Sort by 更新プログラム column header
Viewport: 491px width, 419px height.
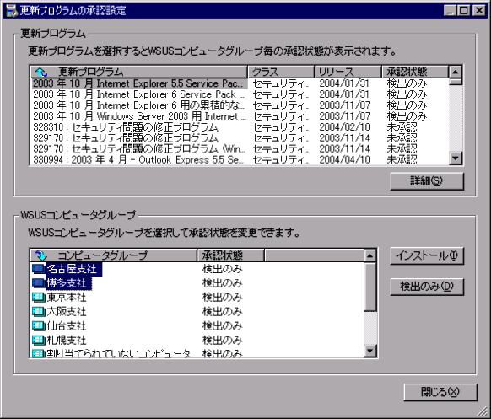(x=139, y=72)
